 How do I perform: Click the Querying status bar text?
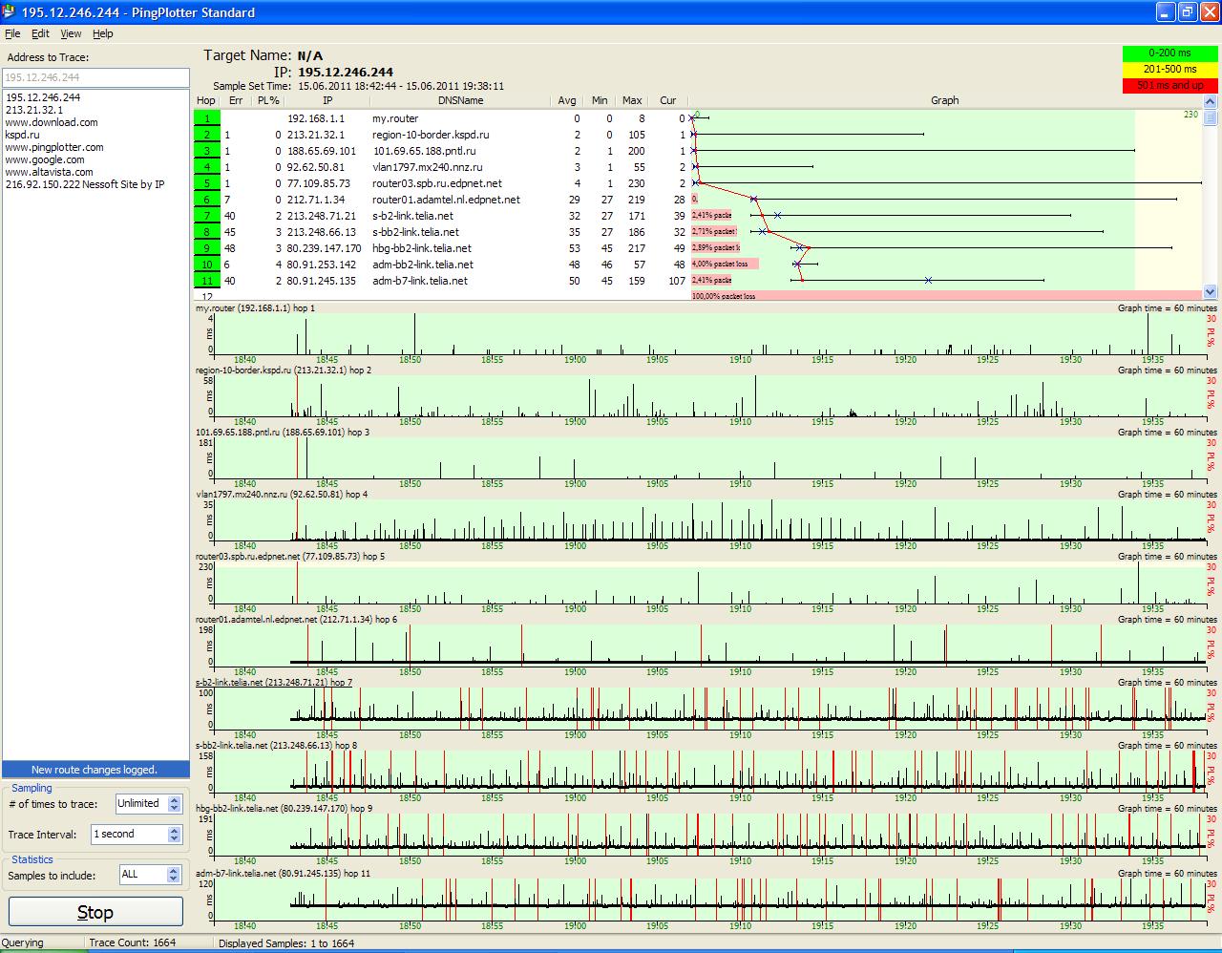(23, 943)
